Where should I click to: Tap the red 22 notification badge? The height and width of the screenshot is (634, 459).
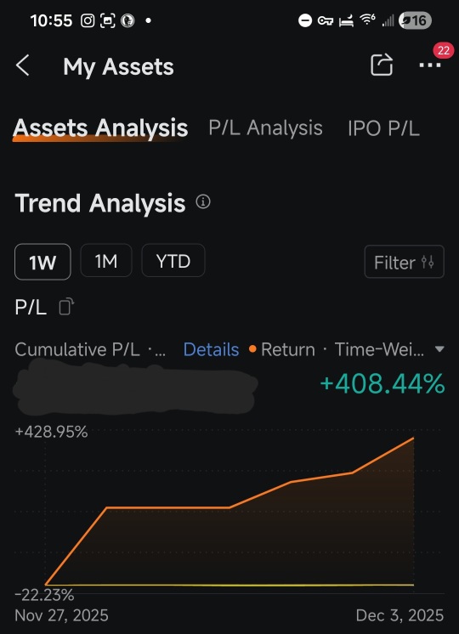pos(443,50)
